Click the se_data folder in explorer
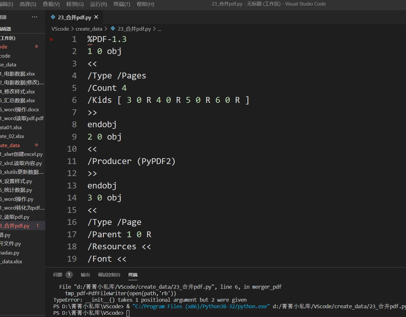 click(8, 65)
